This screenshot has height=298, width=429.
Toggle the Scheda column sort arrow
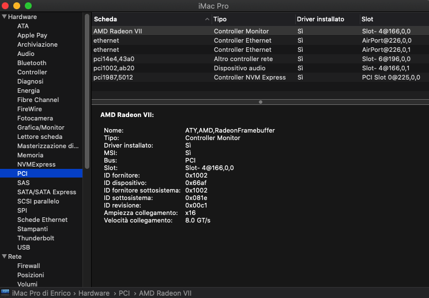(207, 19)
